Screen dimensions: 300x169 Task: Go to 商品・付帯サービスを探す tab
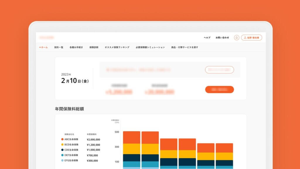click(185, 47)
